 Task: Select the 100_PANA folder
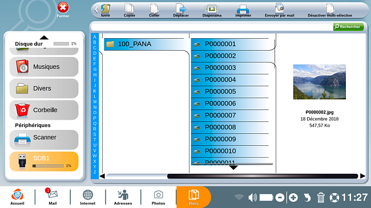(144, 44)
